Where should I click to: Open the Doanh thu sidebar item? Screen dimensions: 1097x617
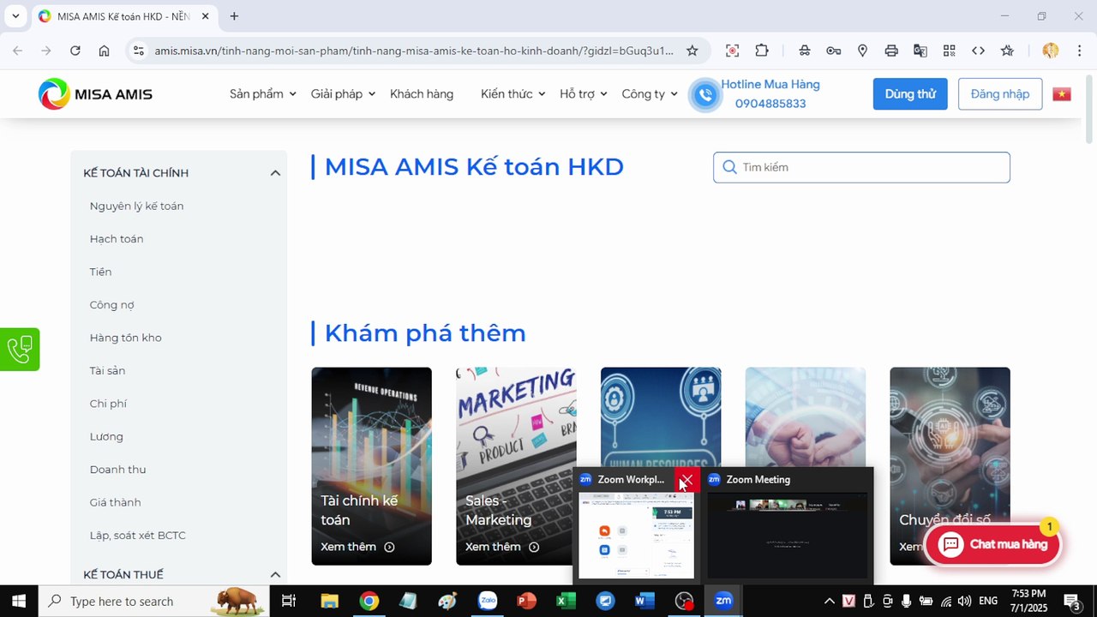click(x=117, y=470)
